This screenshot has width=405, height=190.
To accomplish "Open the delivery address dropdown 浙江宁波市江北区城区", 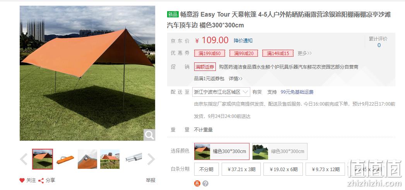I will (x=221, y=92).
